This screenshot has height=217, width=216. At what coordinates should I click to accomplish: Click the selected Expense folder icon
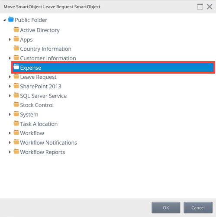[x=16, y=67]
